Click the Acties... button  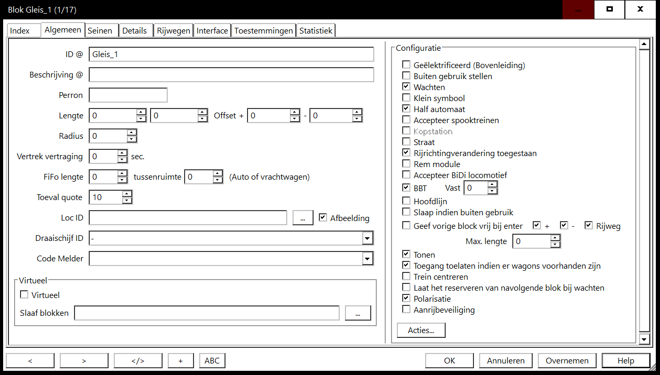pyautogui.click(x=421, y=330)
